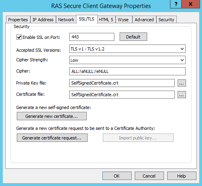Image resolution: width=202 pixels, height=186 pixels.
Task: Browse for the Certificate file
Action: click(182, 95)
